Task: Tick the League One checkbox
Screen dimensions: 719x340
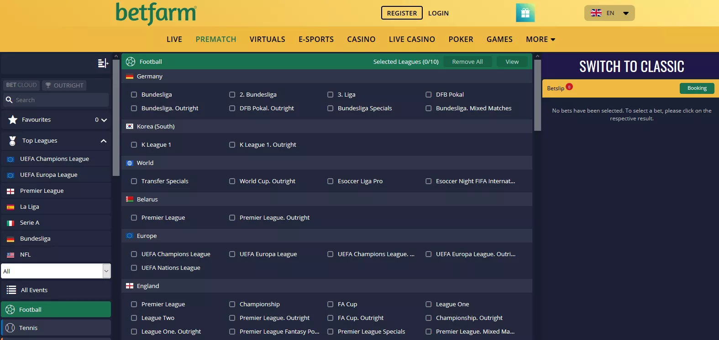Action: click(x=428, y=304)
